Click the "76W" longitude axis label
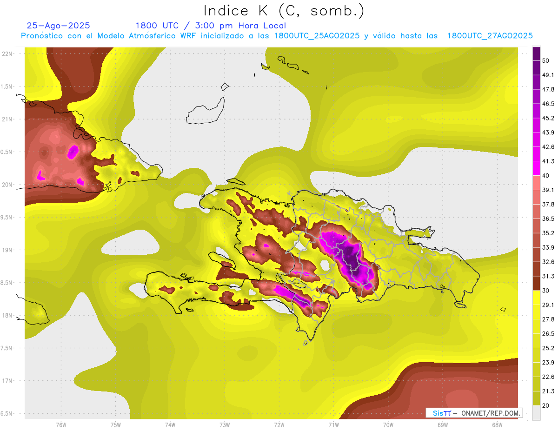The image size is (558, 431). click(61, 424)
